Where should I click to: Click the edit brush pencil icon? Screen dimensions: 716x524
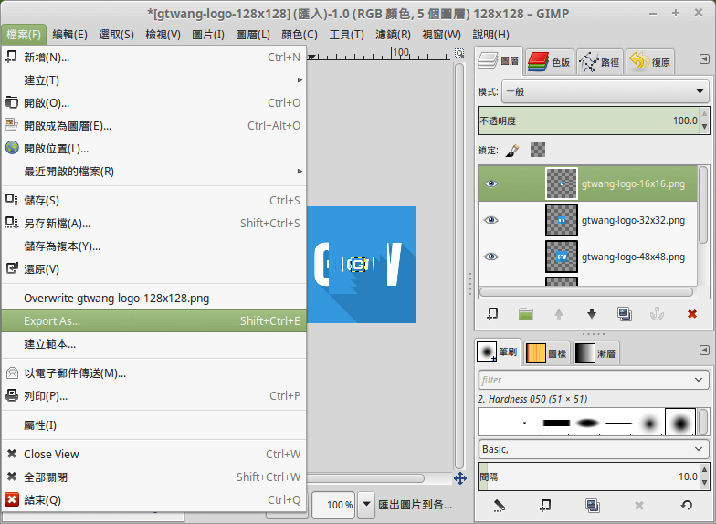pyautogui.click(x=499, y=505)
